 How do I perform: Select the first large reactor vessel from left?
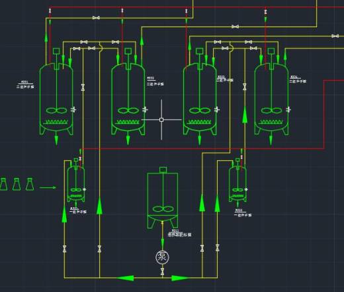[56, 99]
